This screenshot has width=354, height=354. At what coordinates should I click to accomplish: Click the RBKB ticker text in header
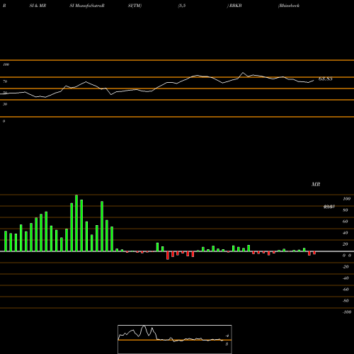(x=236, y=6)
